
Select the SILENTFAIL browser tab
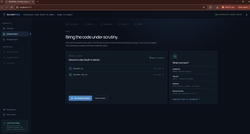[20, 2]
